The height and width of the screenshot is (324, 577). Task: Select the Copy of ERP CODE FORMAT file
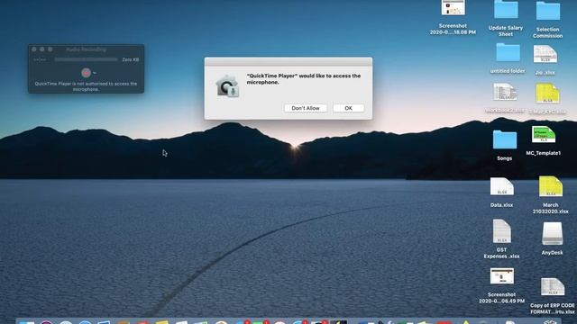(553, 287)
